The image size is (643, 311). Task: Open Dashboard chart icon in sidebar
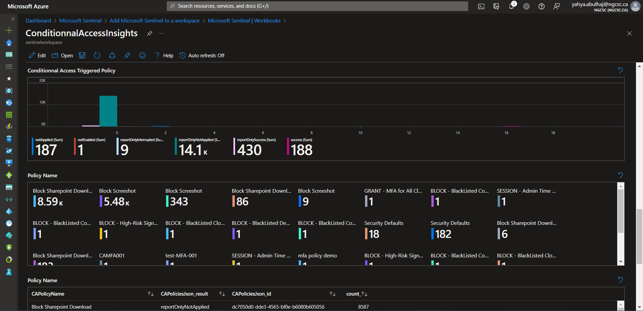tap(9, 55)
